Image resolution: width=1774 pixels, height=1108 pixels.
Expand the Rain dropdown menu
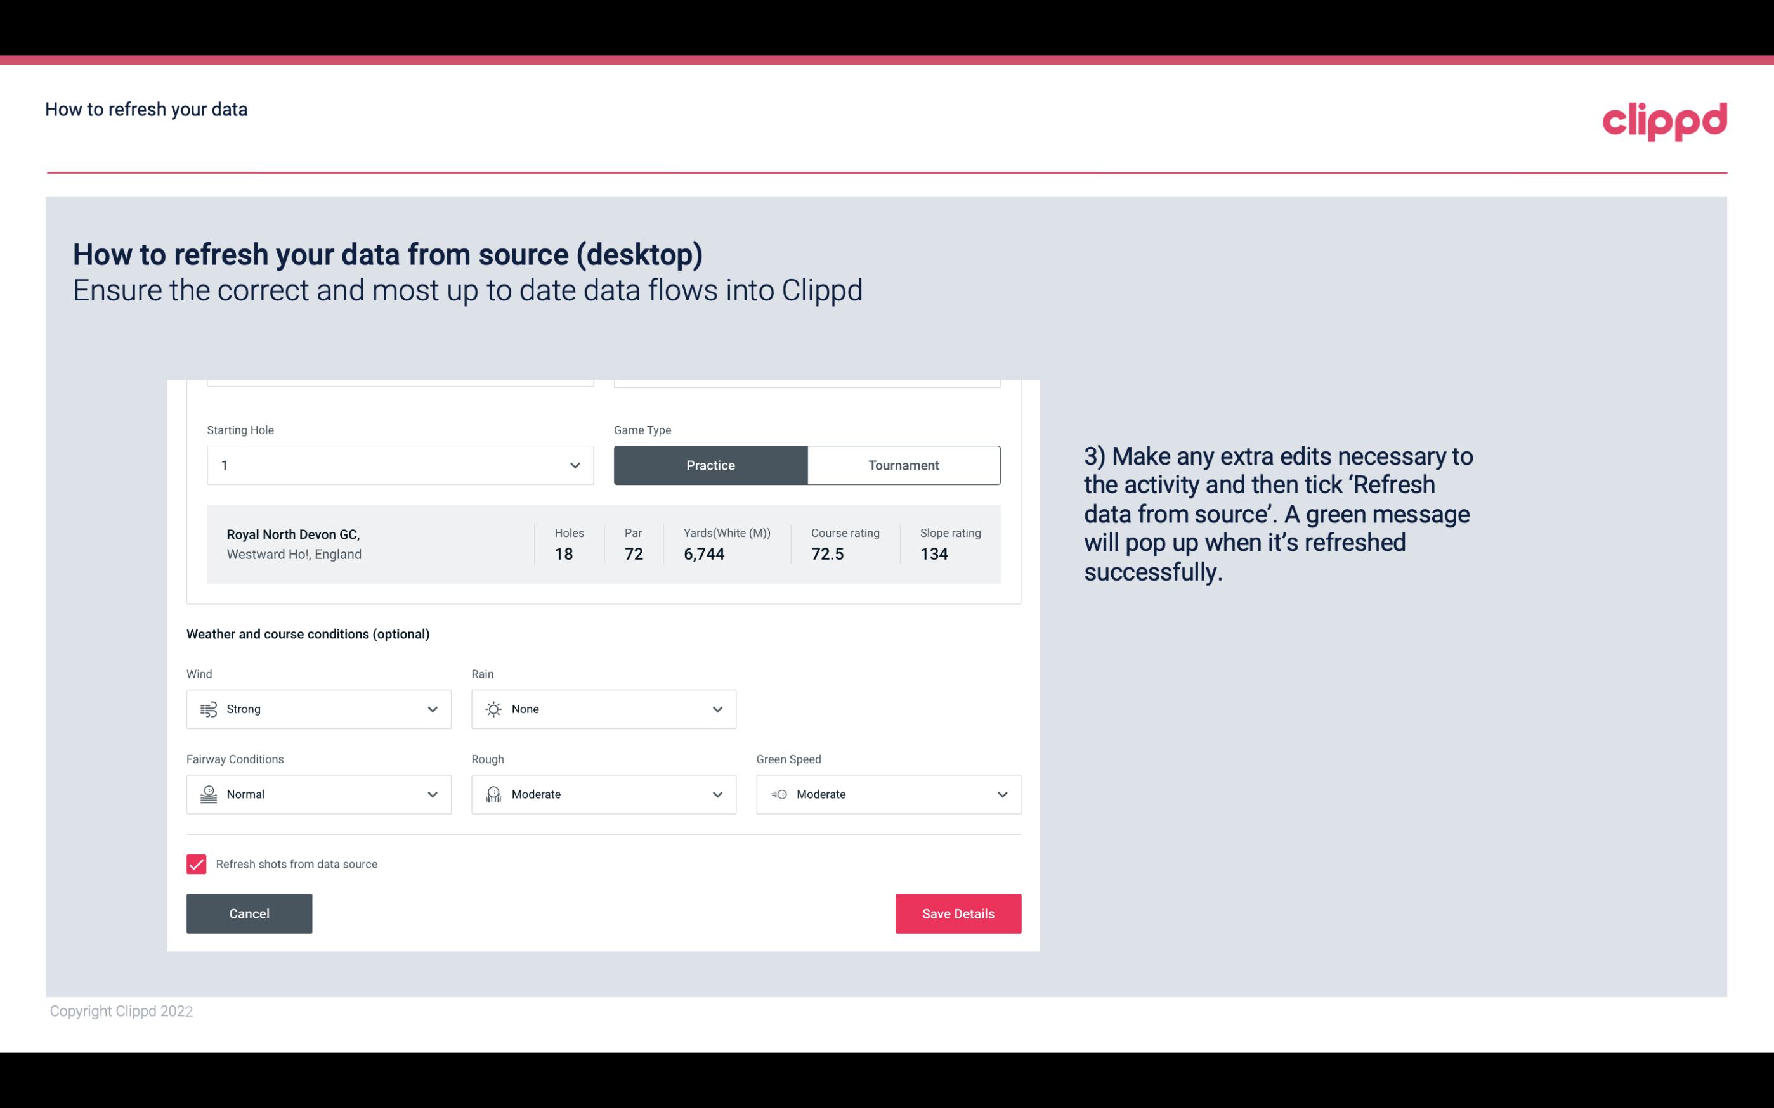tap(717, 709)
